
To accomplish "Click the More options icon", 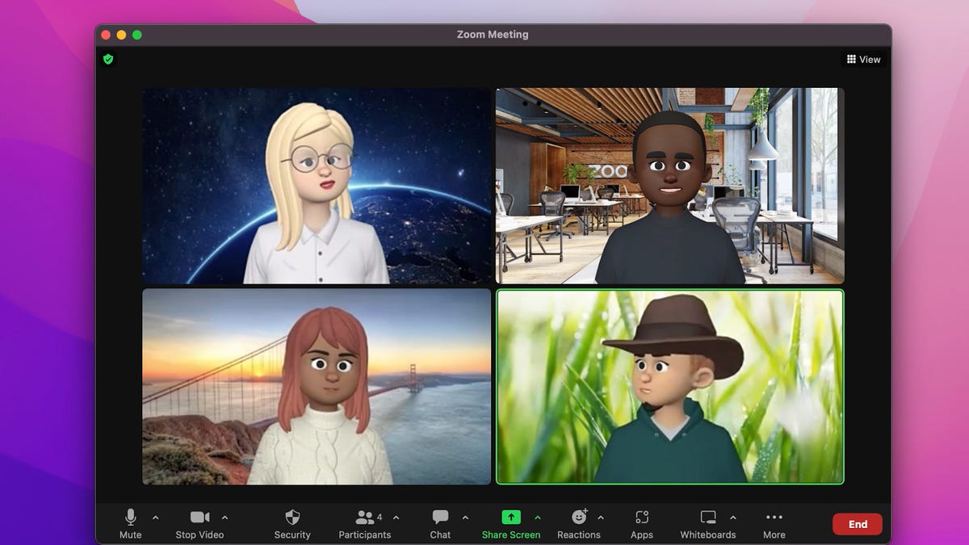I will click(x=774, y=518).
